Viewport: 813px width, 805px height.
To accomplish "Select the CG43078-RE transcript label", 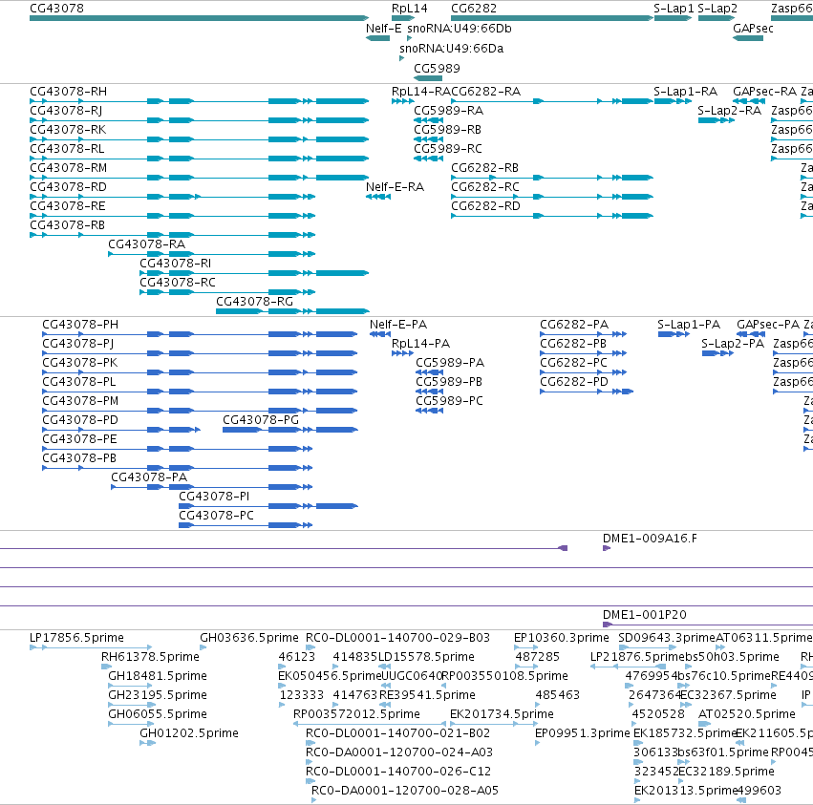I will (x=68, y=205).
